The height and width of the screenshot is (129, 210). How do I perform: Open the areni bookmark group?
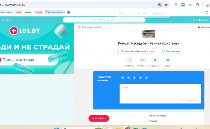(x=19, y=12)
